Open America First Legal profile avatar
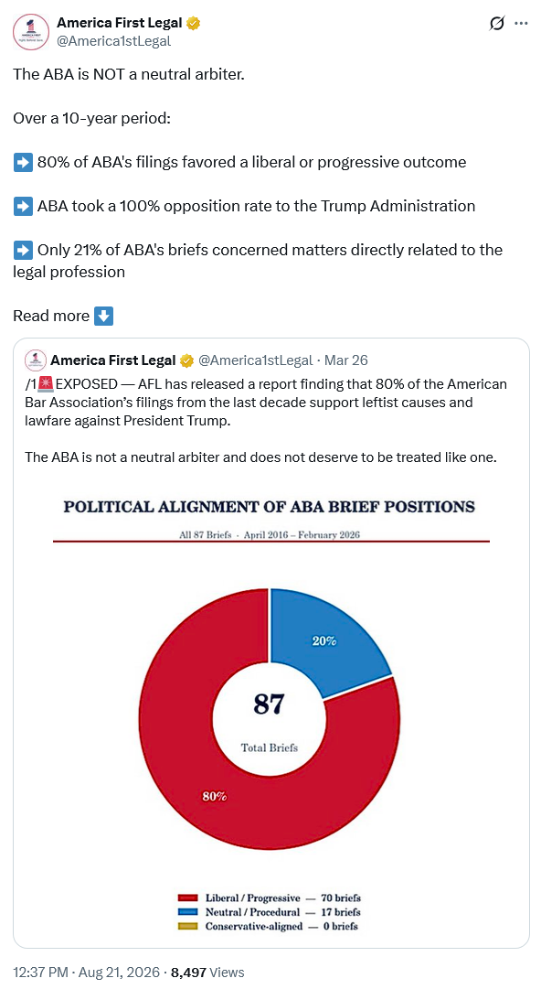Image resolution: width=541 pixels, height=989 pixels. tap(31, 31)
